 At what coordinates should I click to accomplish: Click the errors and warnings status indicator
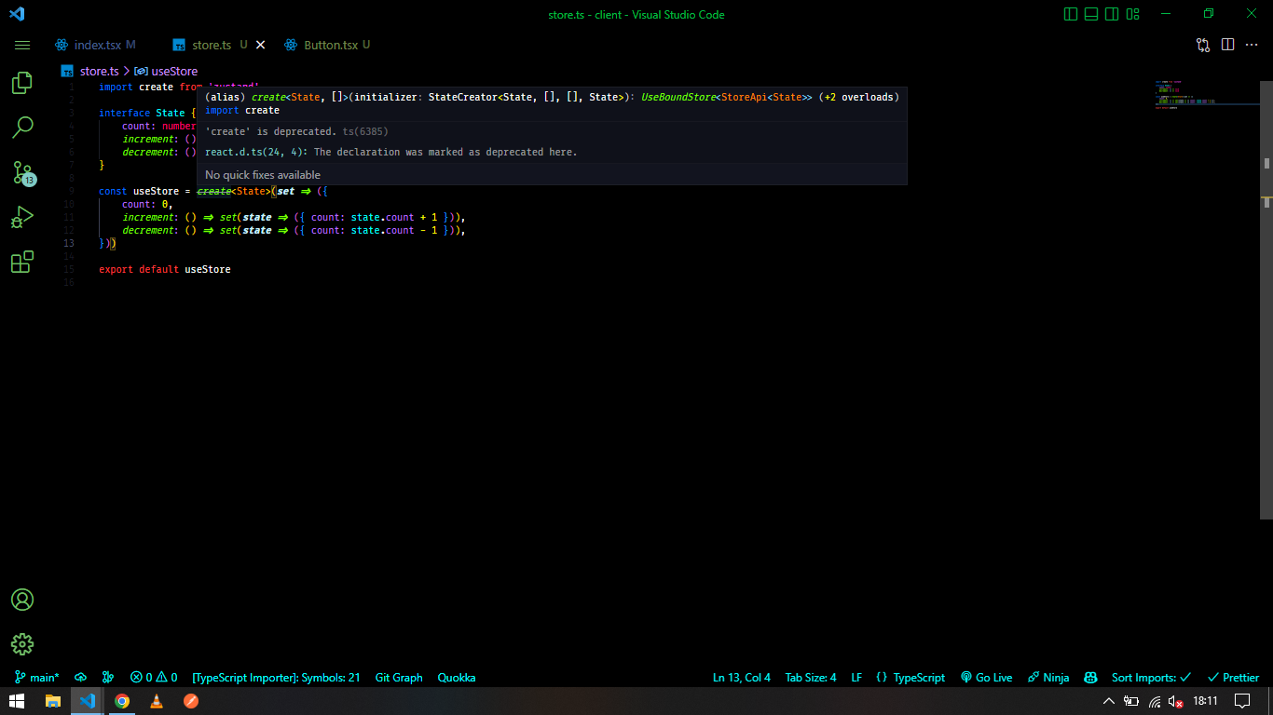click(153, 677)
